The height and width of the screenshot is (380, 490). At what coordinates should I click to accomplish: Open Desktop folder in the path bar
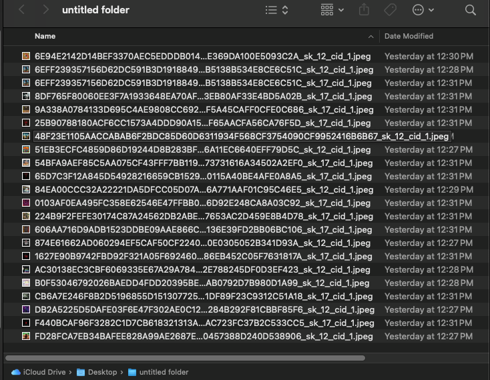point(97,372)
